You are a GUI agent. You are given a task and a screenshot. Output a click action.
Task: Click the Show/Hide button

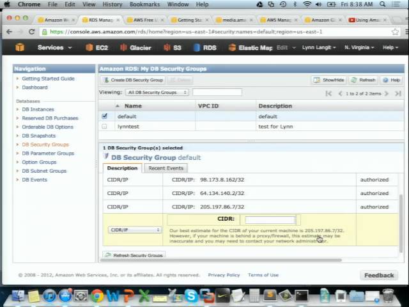pos(328,80)
